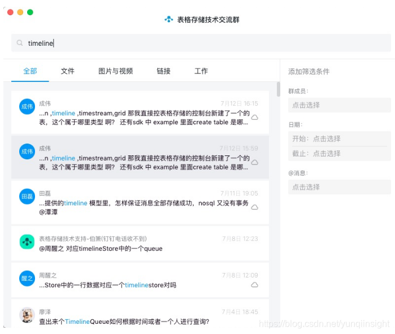Click the search field containing timeline
Image resolution: width=395 pixels, height=334 pixels.
click(x=201, y=43)
